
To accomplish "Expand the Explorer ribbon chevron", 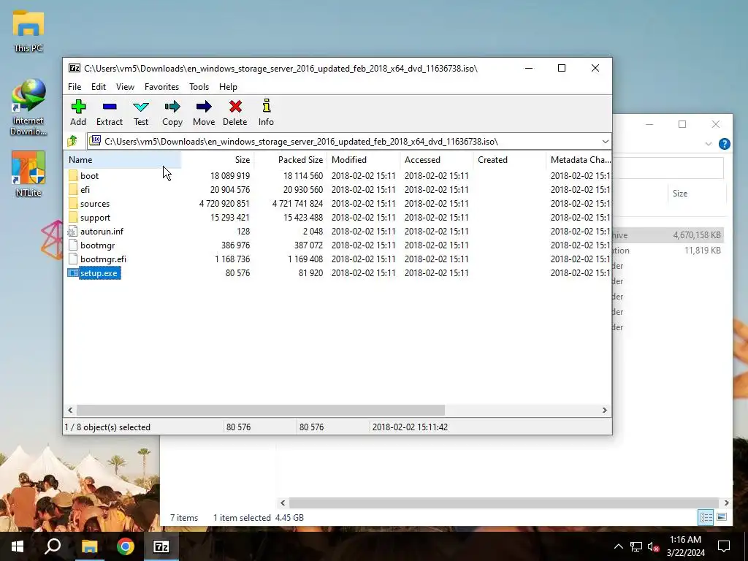I will pyautogui.click(x=709, y=144).
